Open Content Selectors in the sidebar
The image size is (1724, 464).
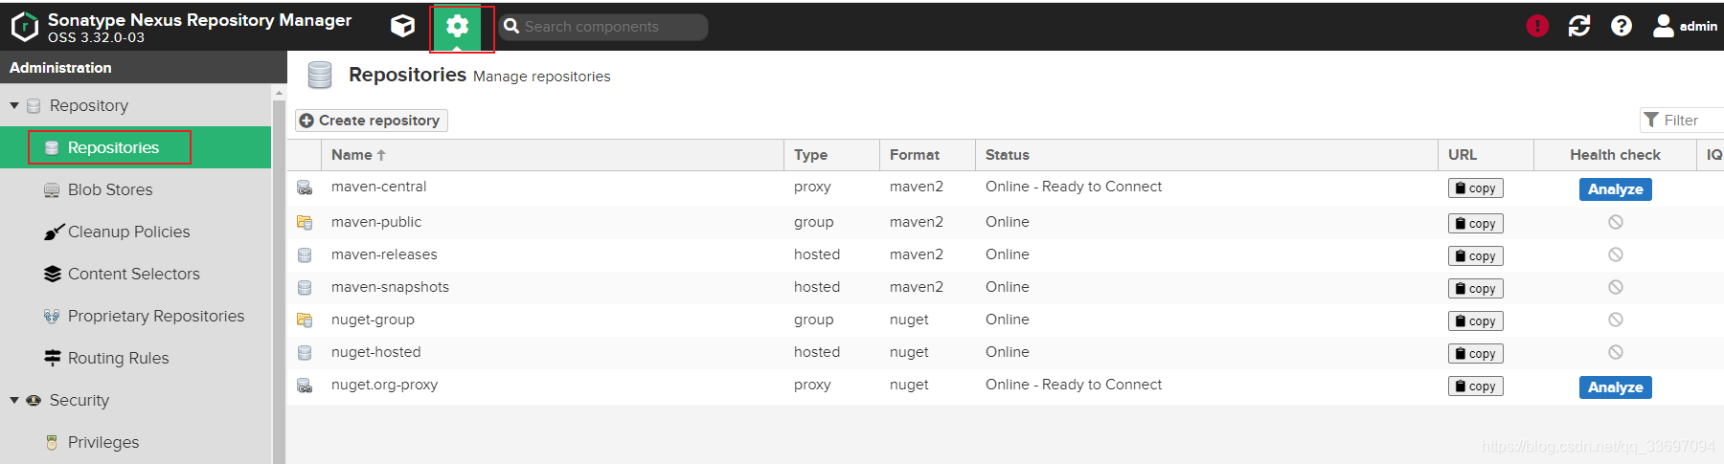coord(135,274)
